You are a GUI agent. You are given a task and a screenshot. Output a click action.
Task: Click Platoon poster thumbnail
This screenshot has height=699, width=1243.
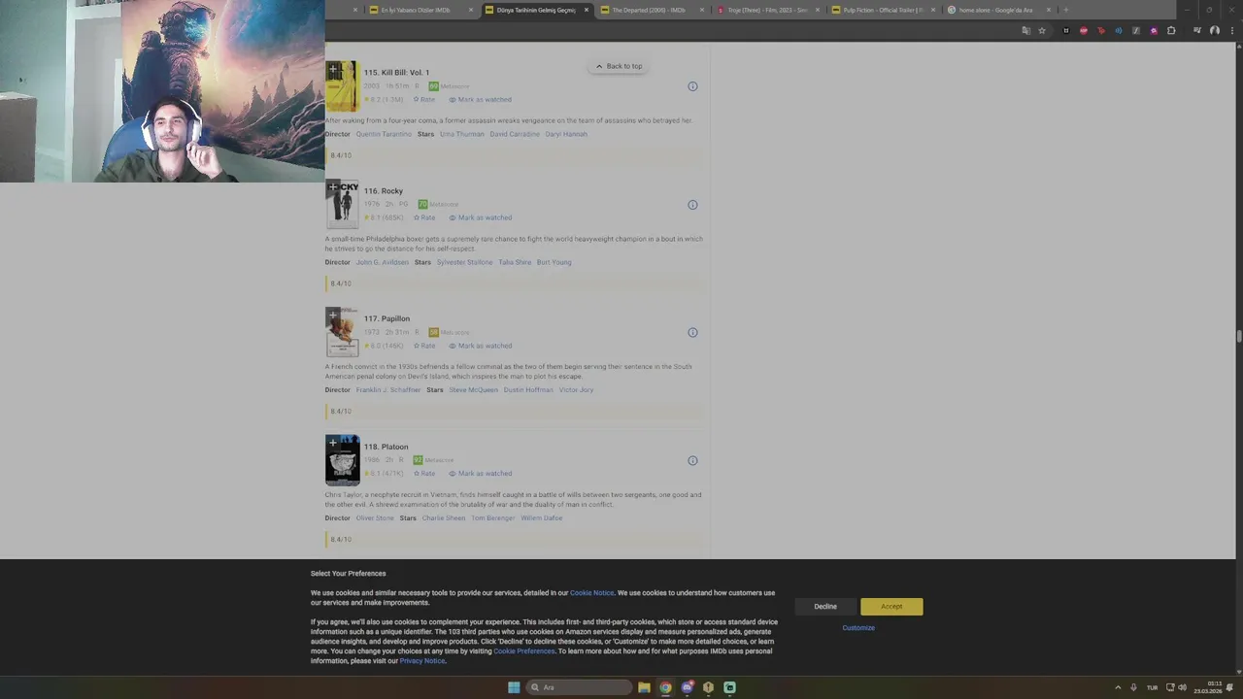342,460
